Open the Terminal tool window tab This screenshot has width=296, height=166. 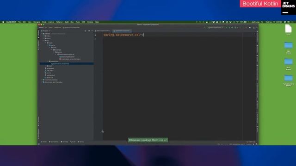[64, 142]
